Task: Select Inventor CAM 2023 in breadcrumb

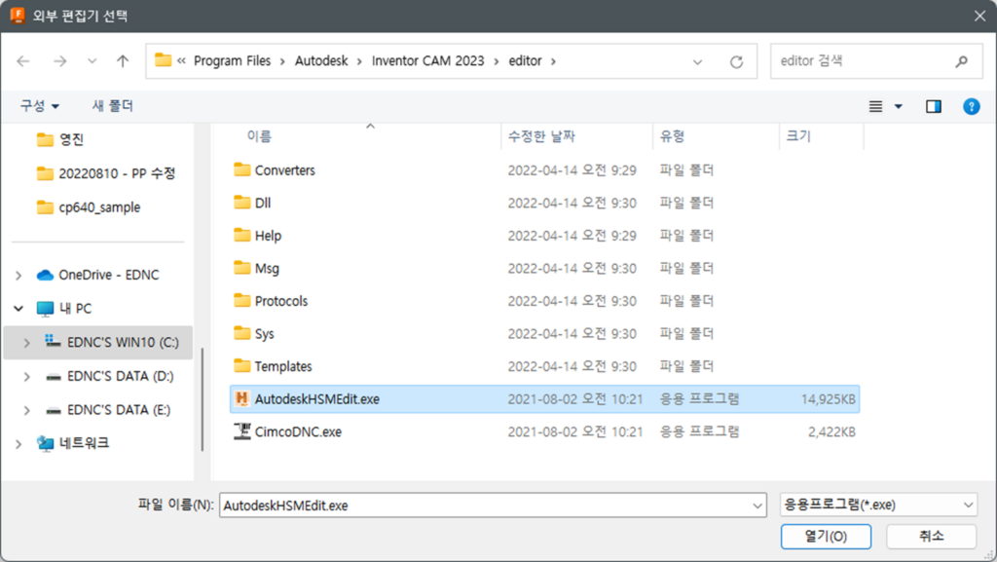Action: click(x=428, y=61)
